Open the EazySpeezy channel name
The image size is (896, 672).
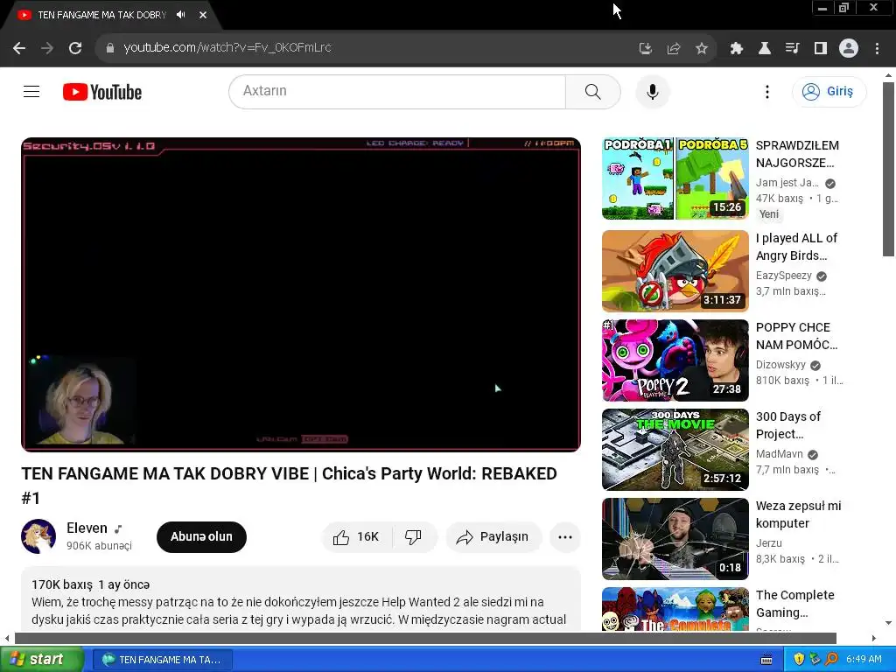pyautogui.click(x=784, y=276)
